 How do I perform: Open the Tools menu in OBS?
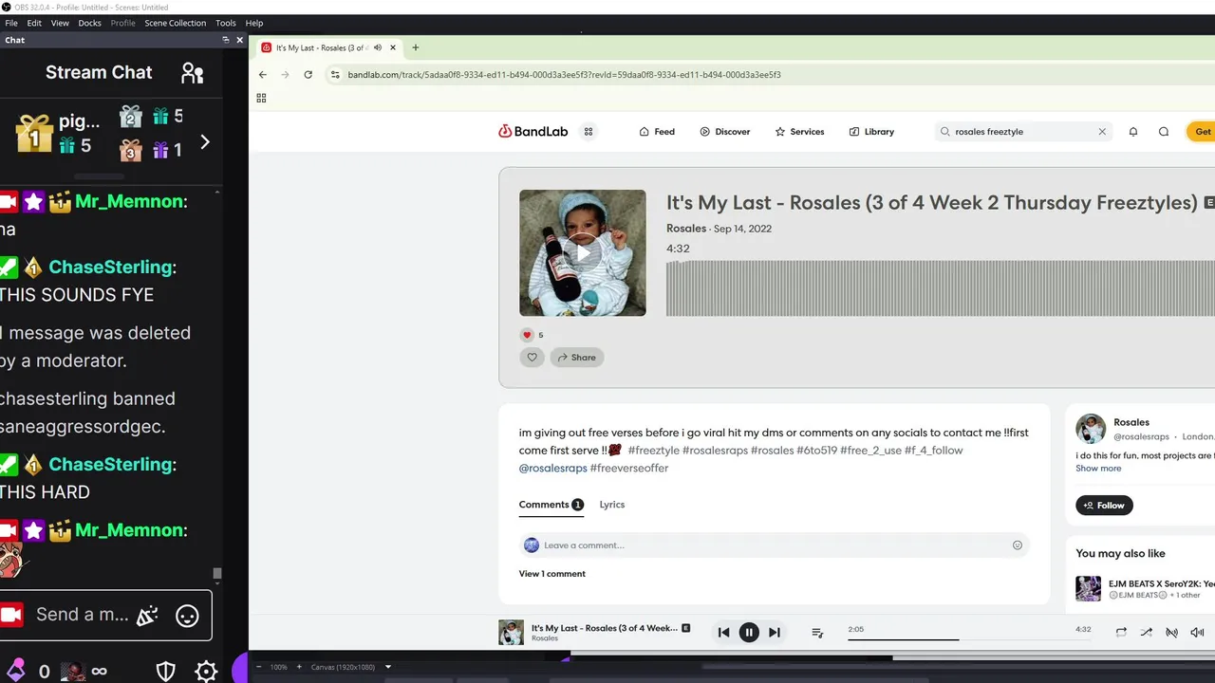226,23
